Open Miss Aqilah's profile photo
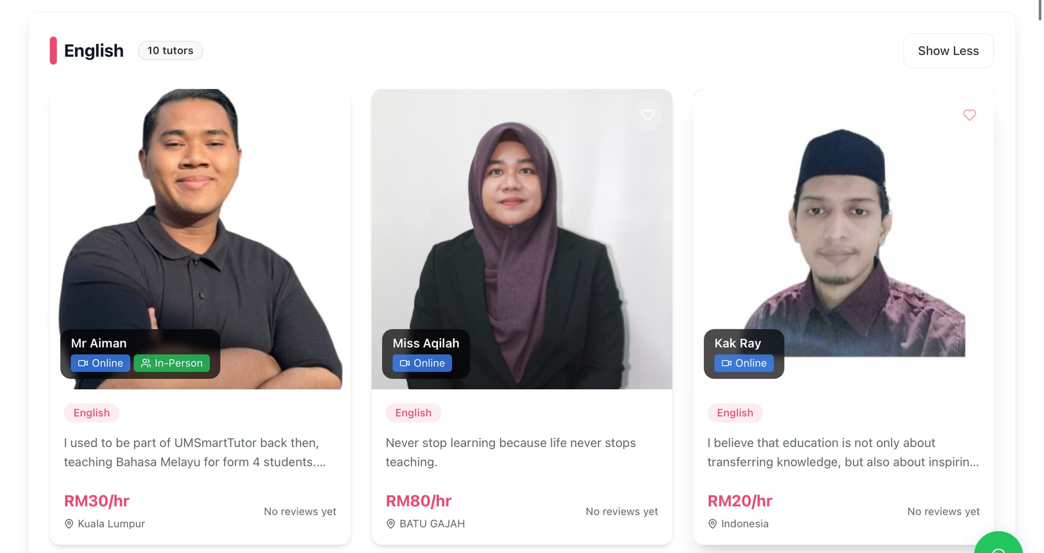 tap(522, 208)
